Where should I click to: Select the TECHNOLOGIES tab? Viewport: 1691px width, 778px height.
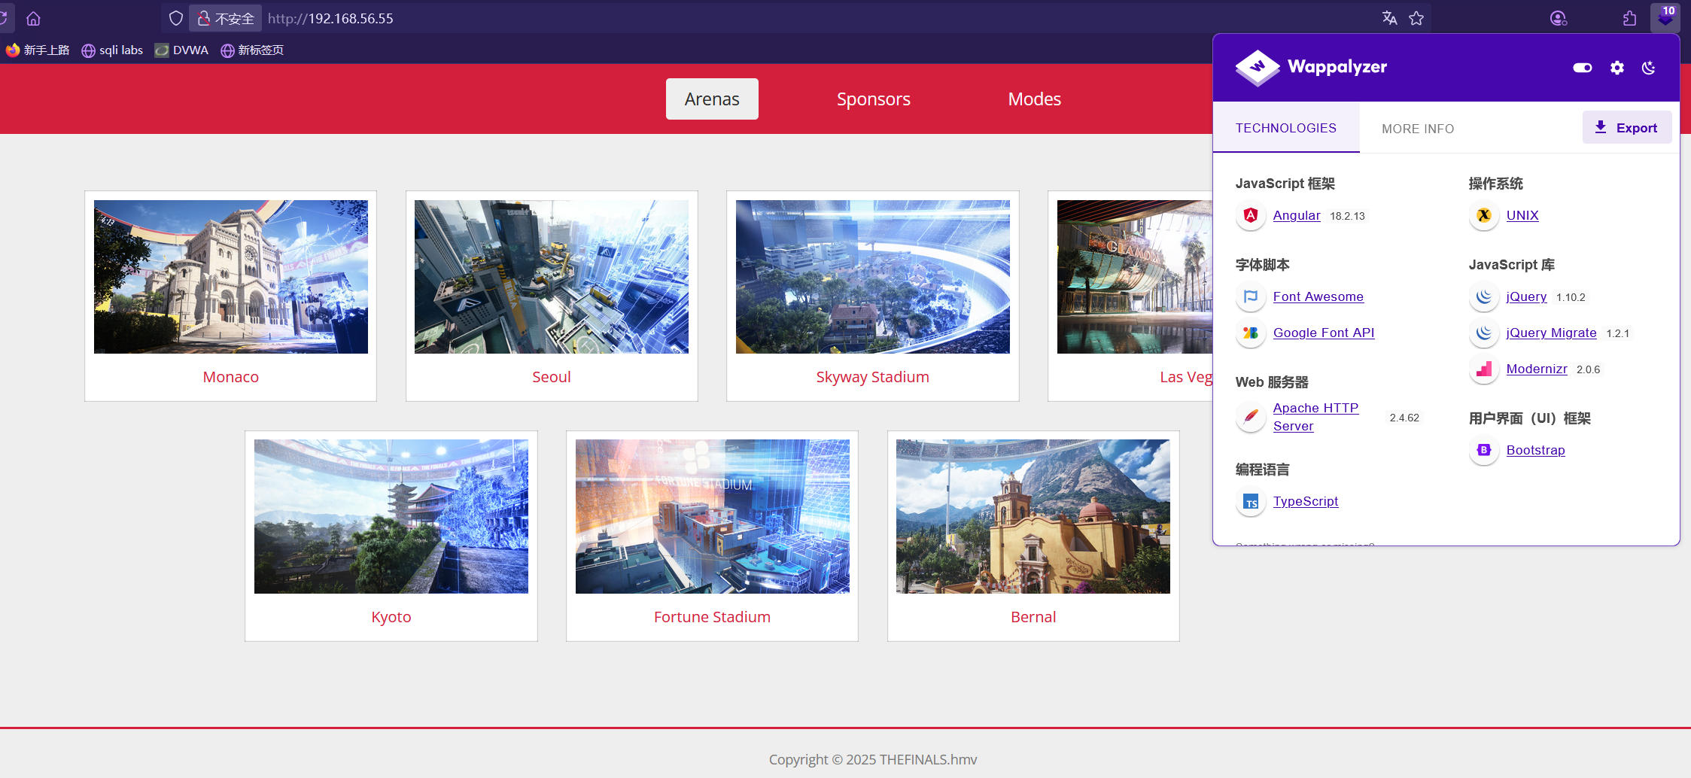(x=1285, y=128)
